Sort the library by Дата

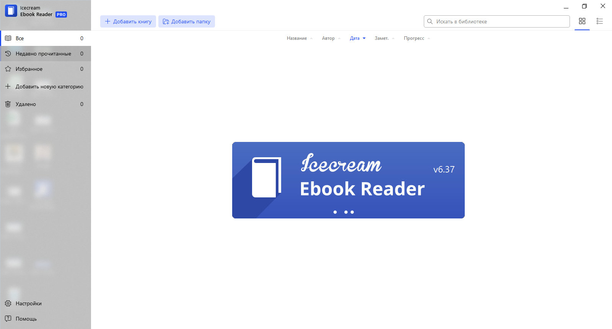[x=355, y=38]
